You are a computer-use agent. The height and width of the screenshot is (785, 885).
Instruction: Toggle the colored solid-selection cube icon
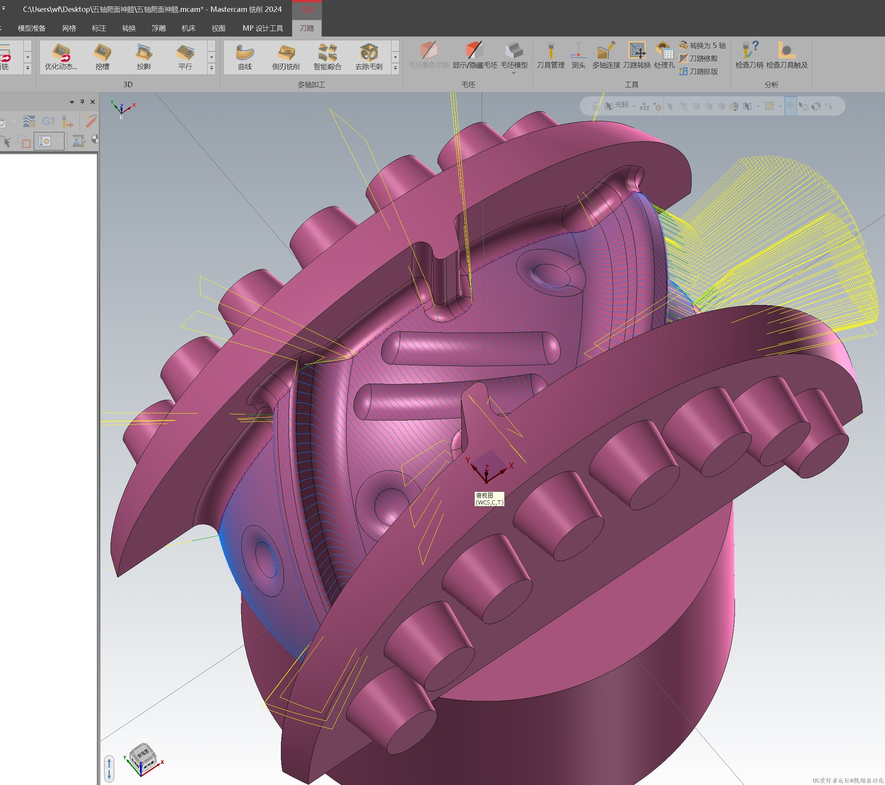(733, 106)
